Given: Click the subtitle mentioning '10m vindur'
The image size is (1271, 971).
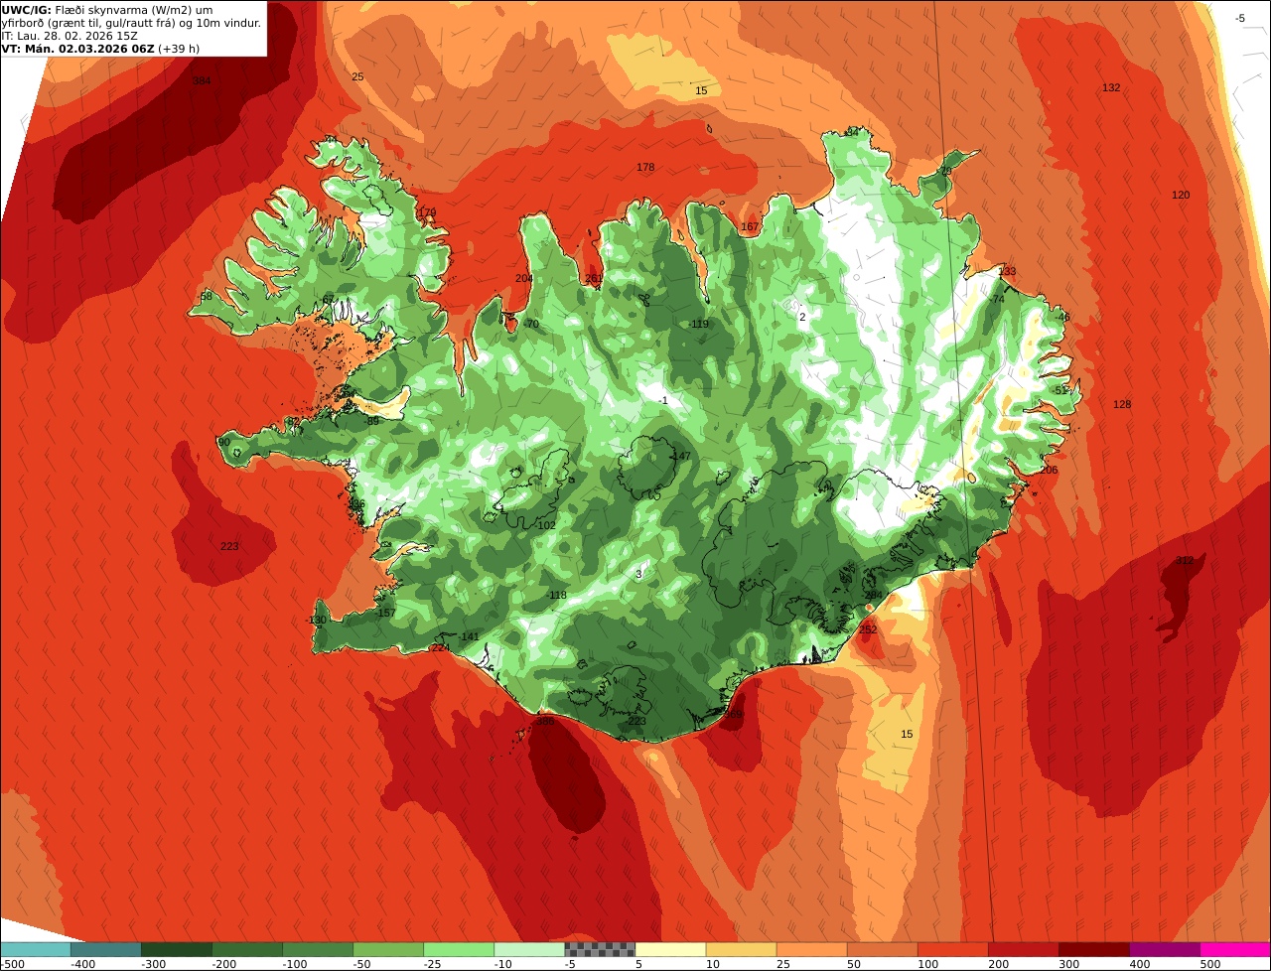Looking at the screenshot, I should 132,23.
